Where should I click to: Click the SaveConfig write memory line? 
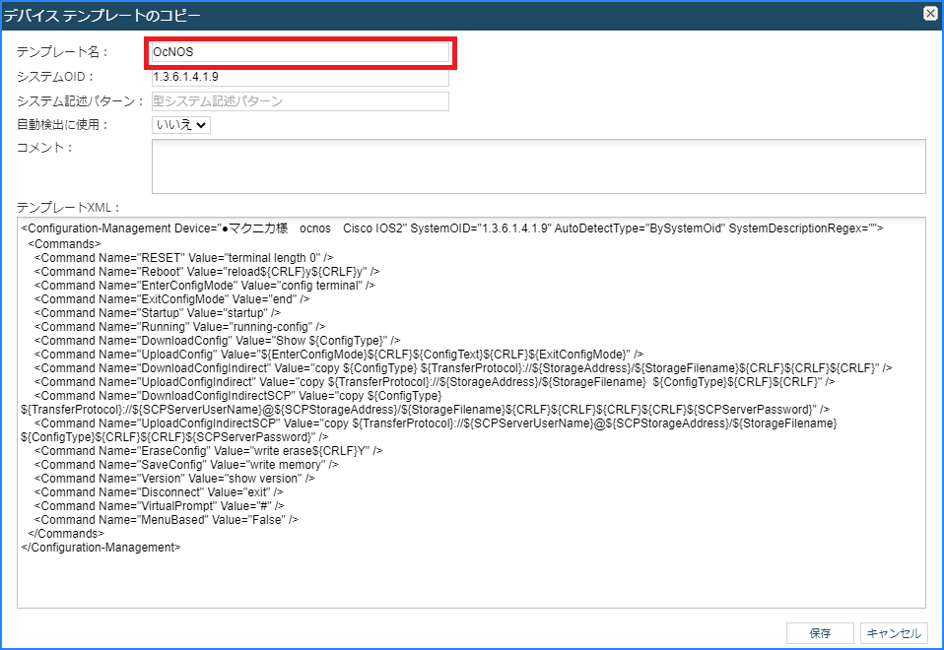pyautogui.click(x=186, y=465)
